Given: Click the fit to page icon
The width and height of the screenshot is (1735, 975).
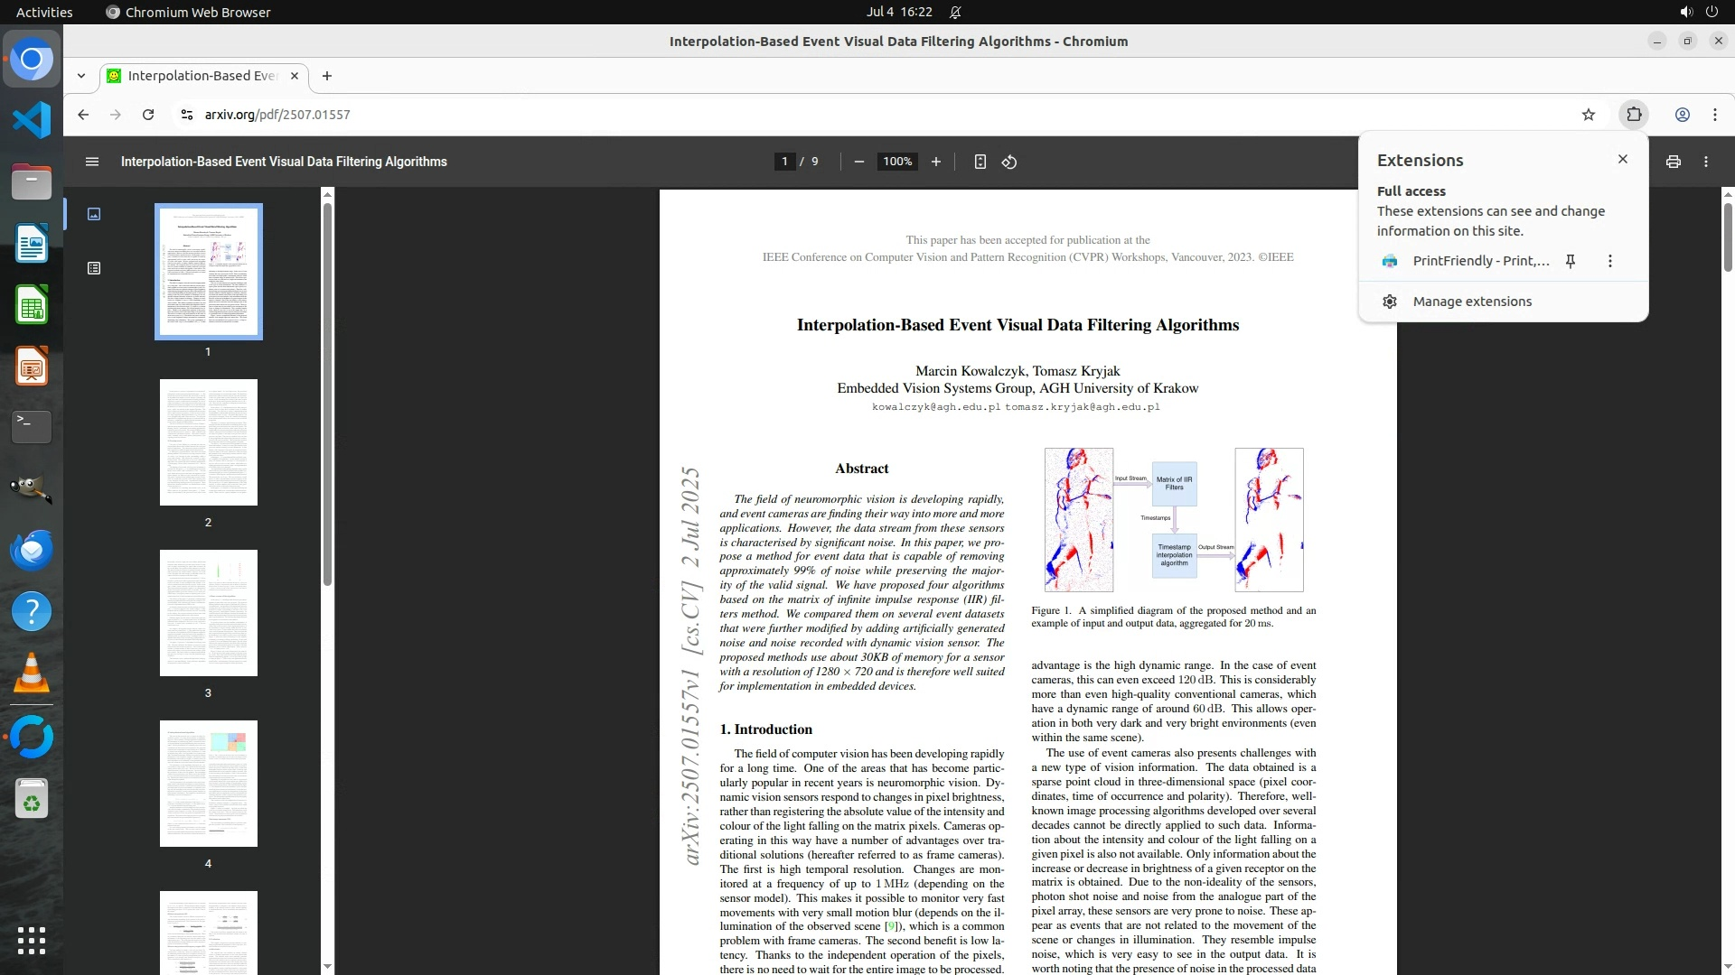Looking at the screenshot, I should tap(980, 162).
